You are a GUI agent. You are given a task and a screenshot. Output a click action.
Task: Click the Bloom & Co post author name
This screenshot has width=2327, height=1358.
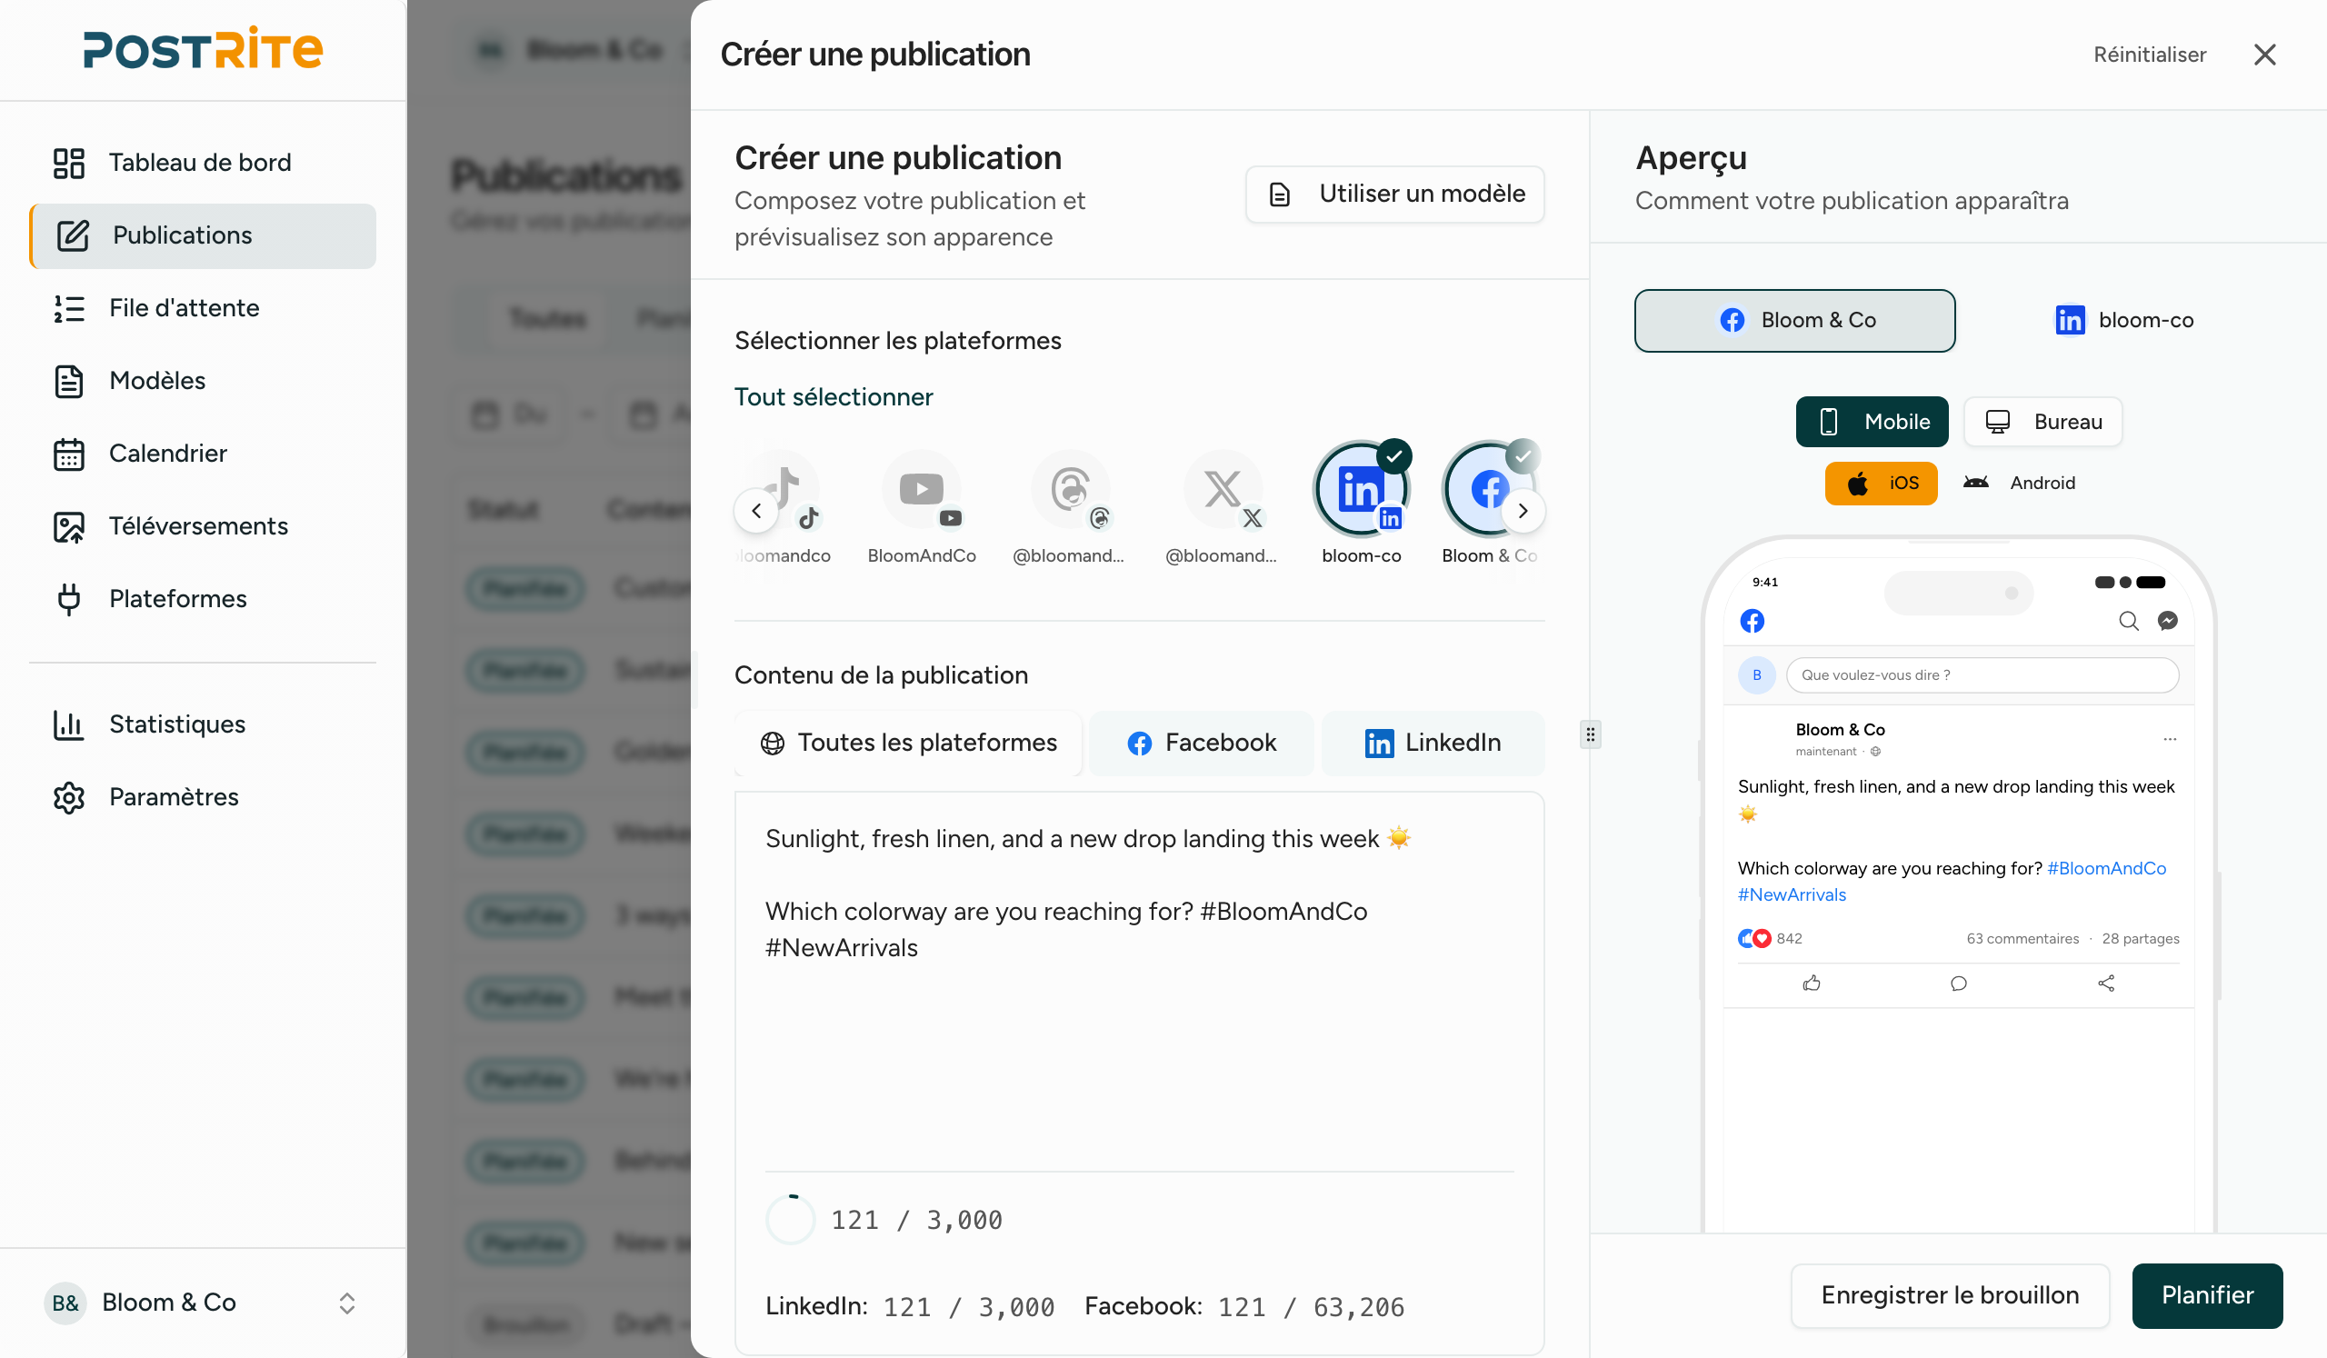click(x=1840, y=730)
